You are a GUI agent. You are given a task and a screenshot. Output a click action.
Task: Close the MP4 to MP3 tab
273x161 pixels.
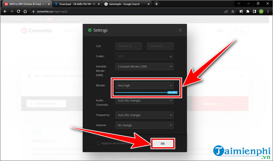click(49, 4)
